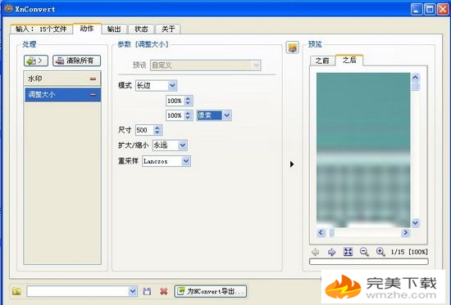Click preview vertical scrollbar down arrow
This screenshot has width=451, height=305.
point(416,223)
